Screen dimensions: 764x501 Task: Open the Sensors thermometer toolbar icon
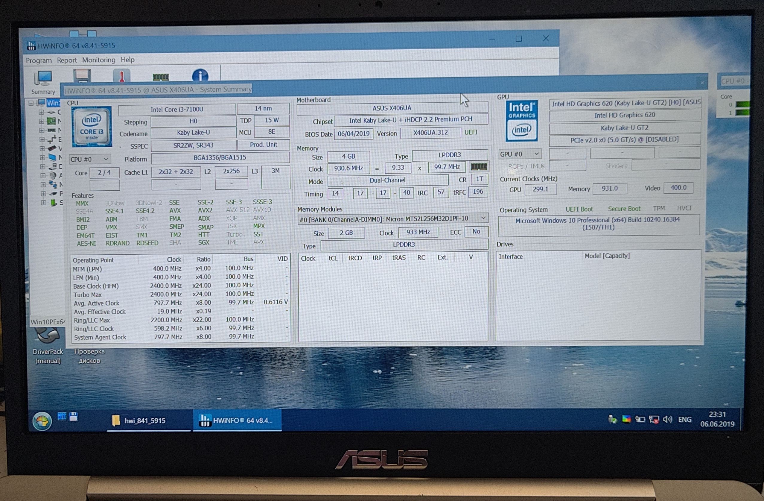point(122,76)
